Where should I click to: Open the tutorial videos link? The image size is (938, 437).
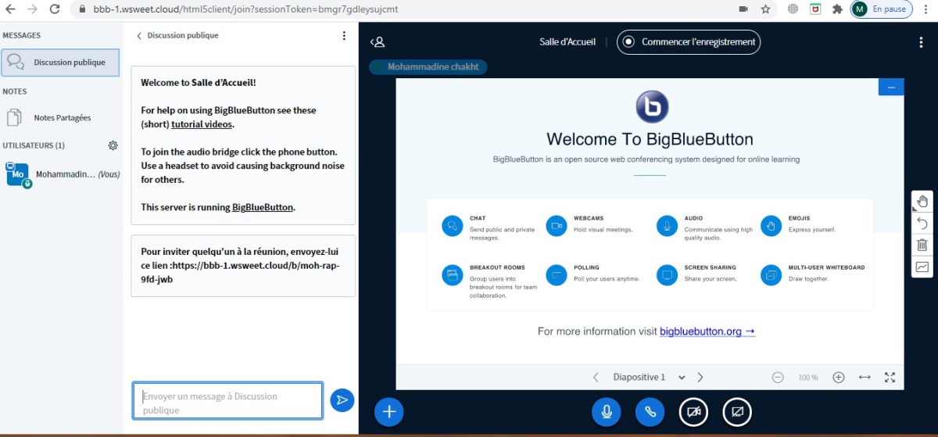[202, 124]
